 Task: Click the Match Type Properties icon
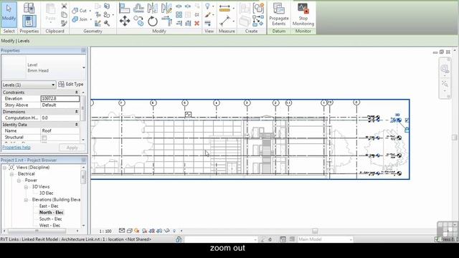pos(64,23)
